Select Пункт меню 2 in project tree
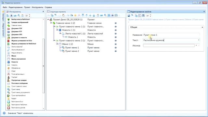The image size is (208, 117). pyautogui.click(x=72, y=51)
